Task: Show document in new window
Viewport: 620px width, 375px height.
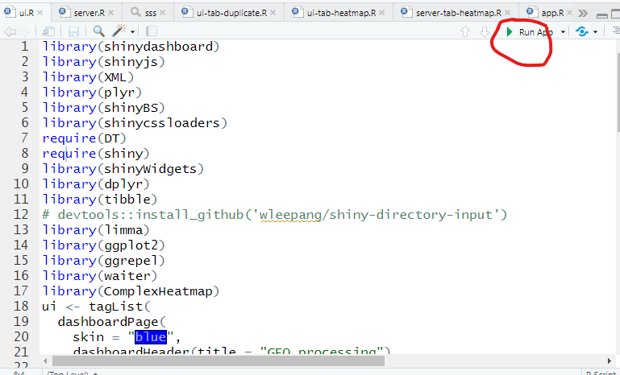Action: 48,31
